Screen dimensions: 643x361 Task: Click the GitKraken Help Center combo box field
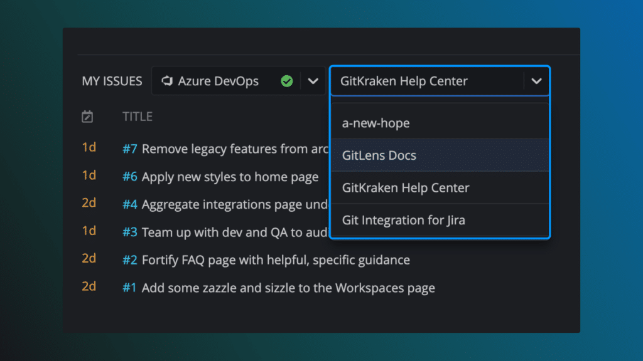coord(440,81)
